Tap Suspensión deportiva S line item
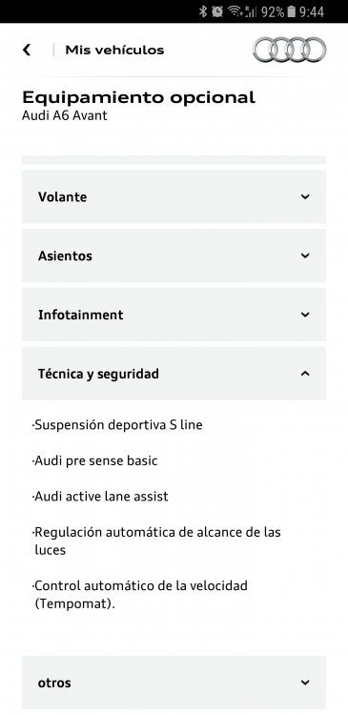Viewport: 348px width, 715px height. [x=117, y=425]
